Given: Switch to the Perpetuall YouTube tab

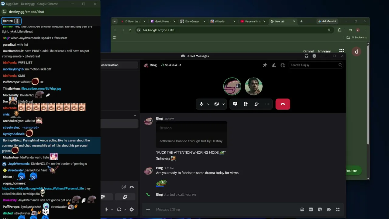Looking at the screenshot, I should 252,21.
